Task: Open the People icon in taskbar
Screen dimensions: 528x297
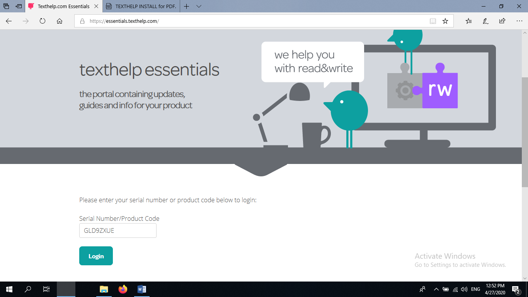Action: pos(422,289)
